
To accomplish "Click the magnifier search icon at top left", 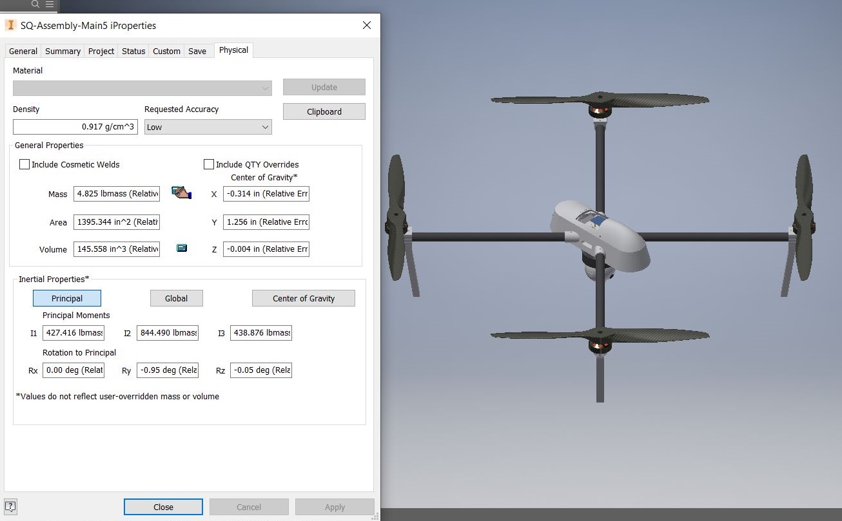I will coord(35,5).
